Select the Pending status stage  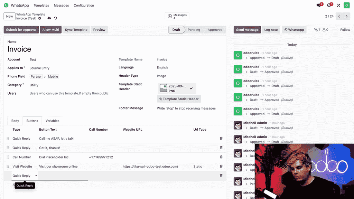194,30
